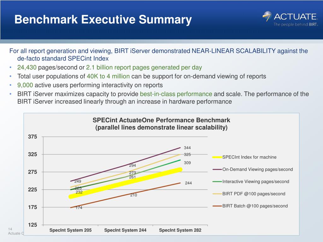The width and height of the screenshot is (323, 242).
Task: Click the y-axis label "375"
Action: (32, 137)
